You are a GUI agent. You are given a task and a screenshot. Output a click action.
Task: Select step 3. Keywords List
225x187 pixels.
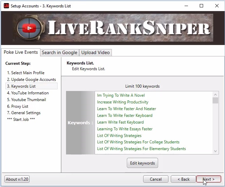coord(31,86)
